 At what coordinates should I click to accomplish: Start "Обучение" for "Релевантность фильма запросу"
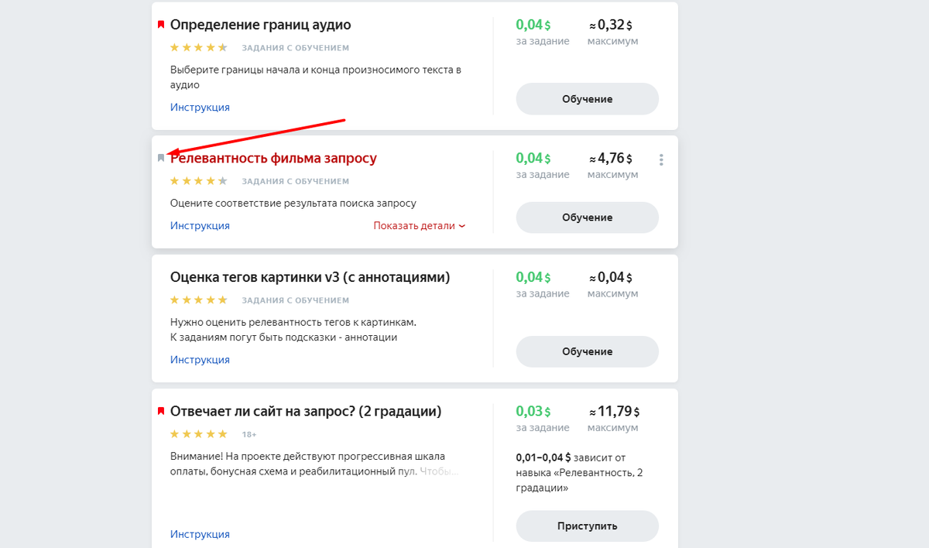(x=587, y=217)
